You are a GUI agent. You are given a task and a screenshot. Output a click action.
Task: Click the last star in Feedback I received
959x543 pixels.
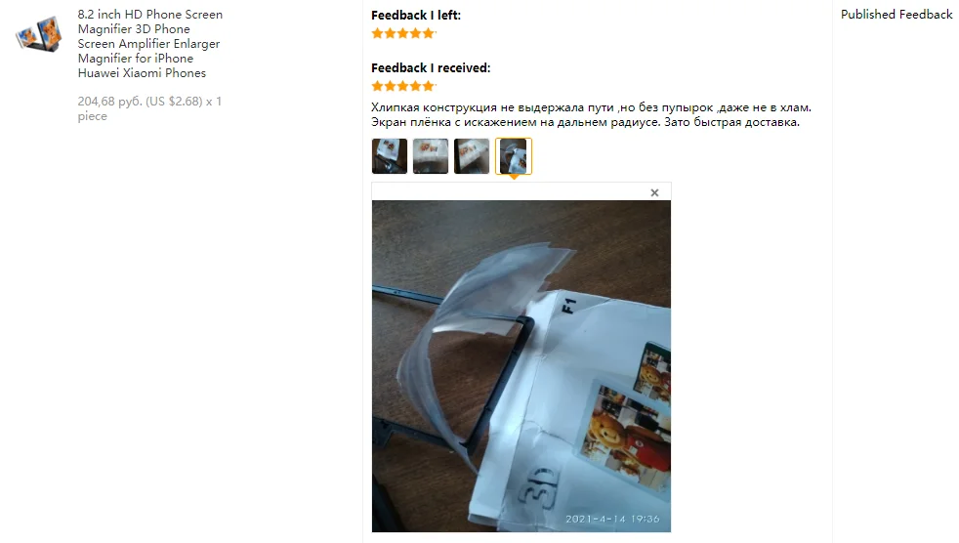tap(429, 86)
